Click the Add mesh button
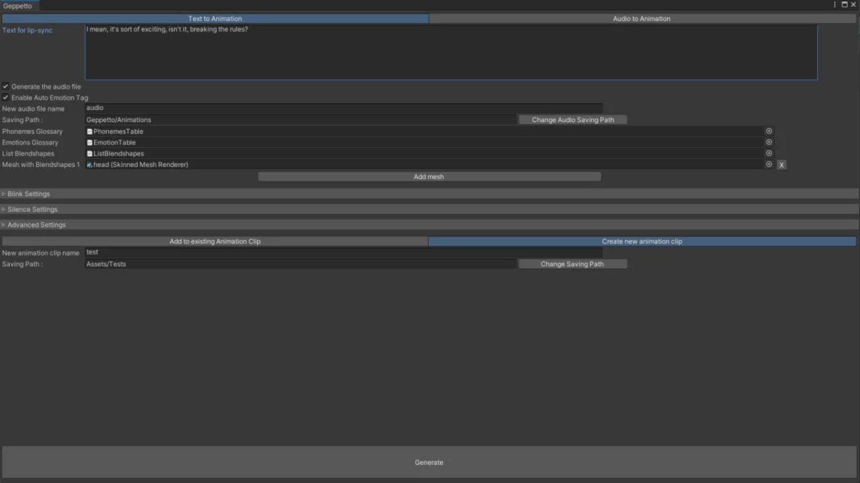This screenshot has width=860, height=483. coord(429,177)
